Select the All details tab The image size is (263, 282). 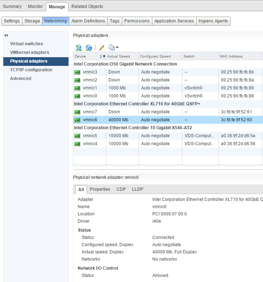click(x=81, y=190)
